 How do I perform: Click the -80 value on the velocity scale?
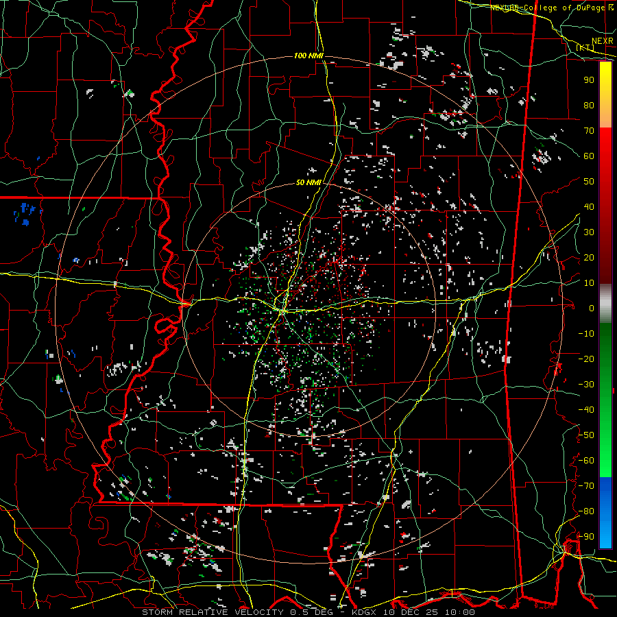point(586,511)
